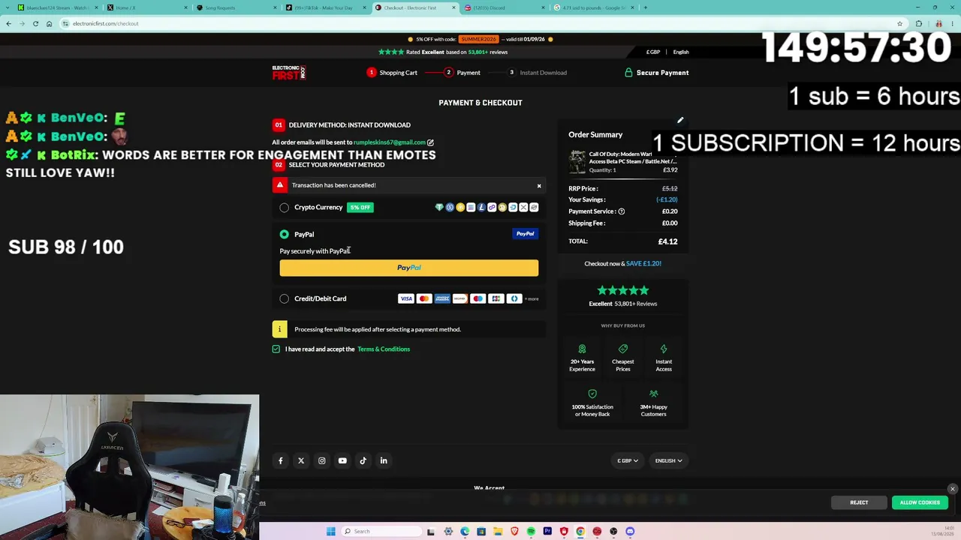Switch to the TikTok - Make Your Day tab
The width and height of the screenshot is (961, 540).
point(325,7)
